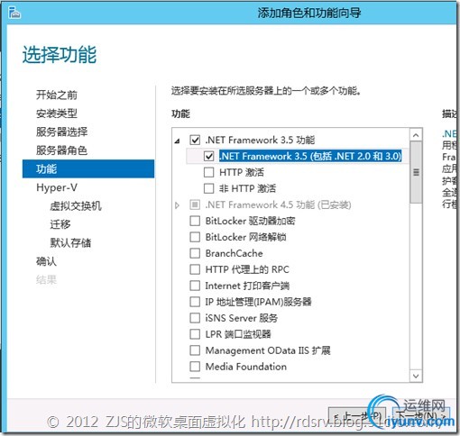
Task: Go to 虚拟交换机 sub-step
Action: pyautogui.click(x=76, y=206)
